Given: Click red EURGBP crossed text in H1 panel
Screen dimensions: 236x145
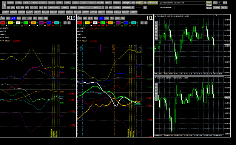Looking at the screenshot, I should tap(94, 28).
